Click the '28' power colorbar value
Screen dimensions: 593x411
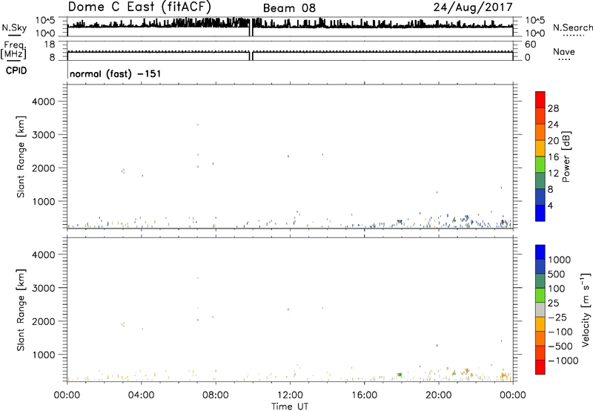(x=553, y=108)
